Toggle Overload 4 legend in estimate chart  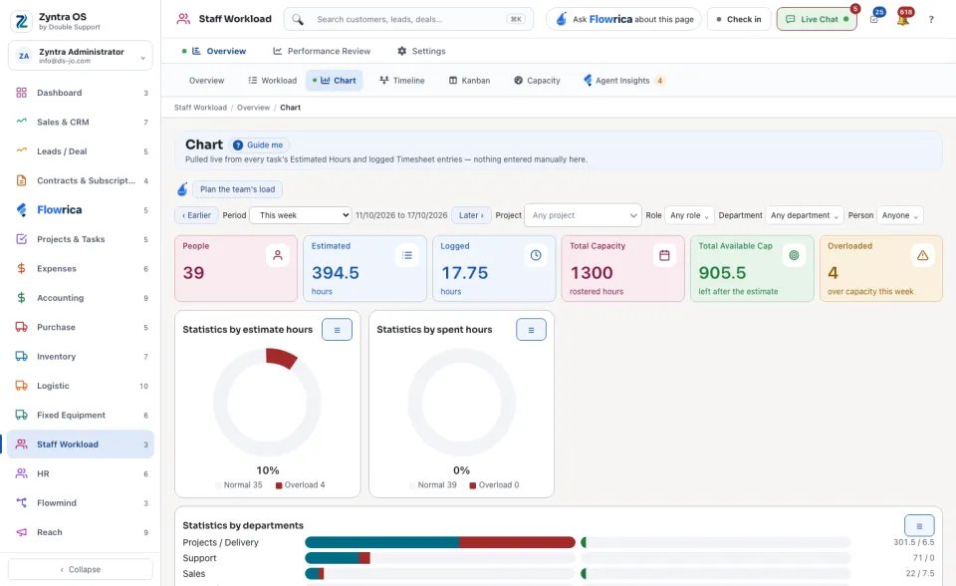pos(300,485)
